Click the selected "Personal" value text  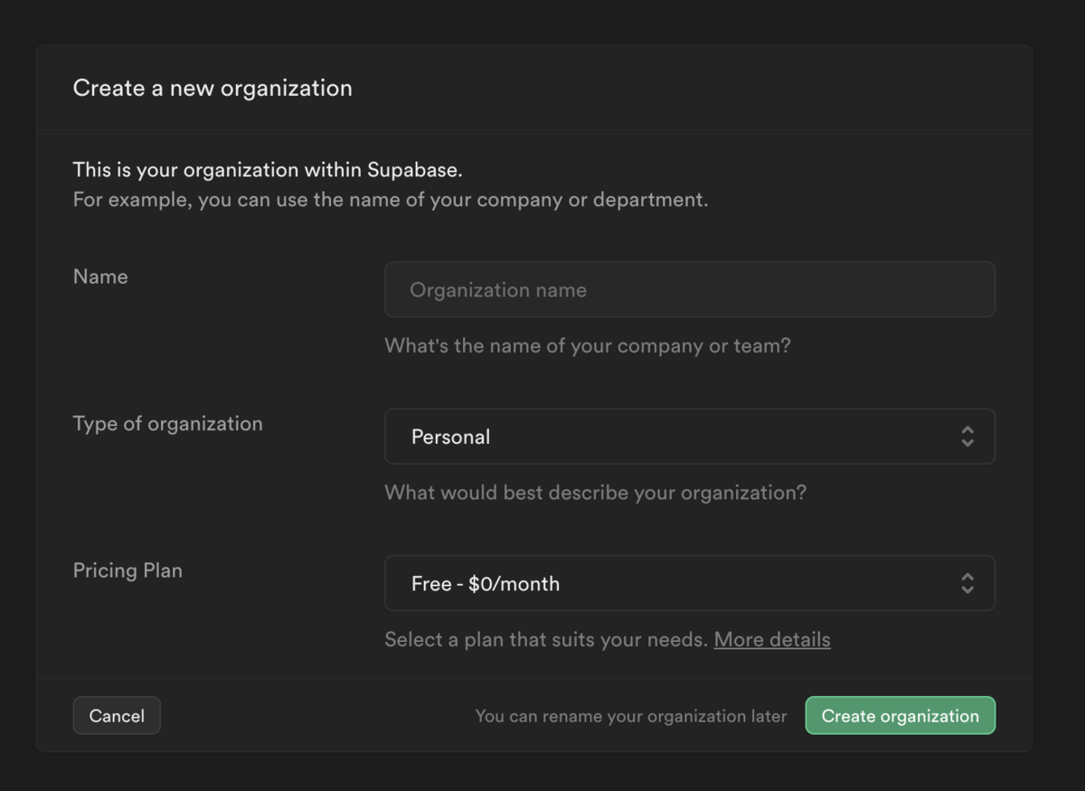click(x=450, y=438)
